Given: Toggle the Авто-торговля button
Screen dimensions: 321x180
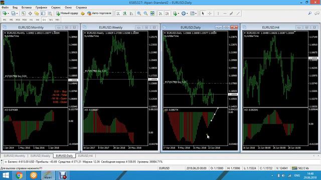Looking at the screenshot, I should point(99,13).
